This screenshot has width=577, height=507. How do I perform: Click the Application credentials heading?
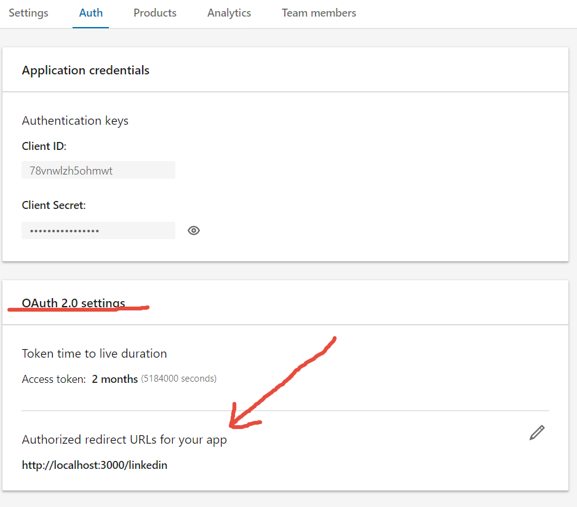click(x=86, y=70)
